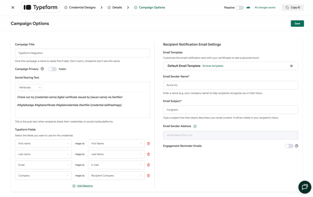Click the Browse templates link
Viewport: 313px width, 197px height.
pos(213,66)
